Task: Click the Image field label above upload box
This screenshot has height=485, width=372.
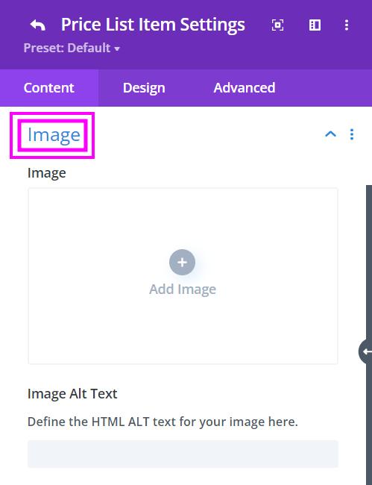Action: [47, 173]
